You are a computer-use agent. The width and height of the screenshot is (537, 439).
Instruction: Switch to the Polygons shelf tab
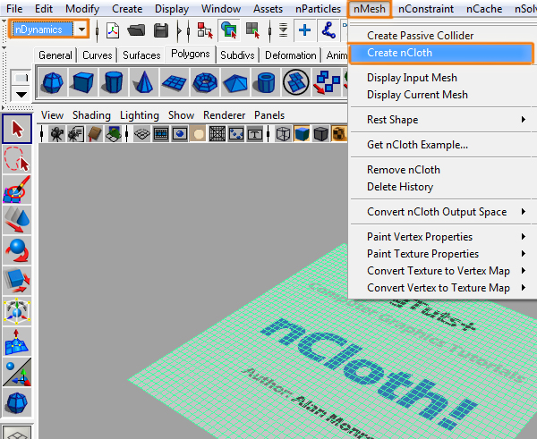pyautogui.click(x=190, y=54)
